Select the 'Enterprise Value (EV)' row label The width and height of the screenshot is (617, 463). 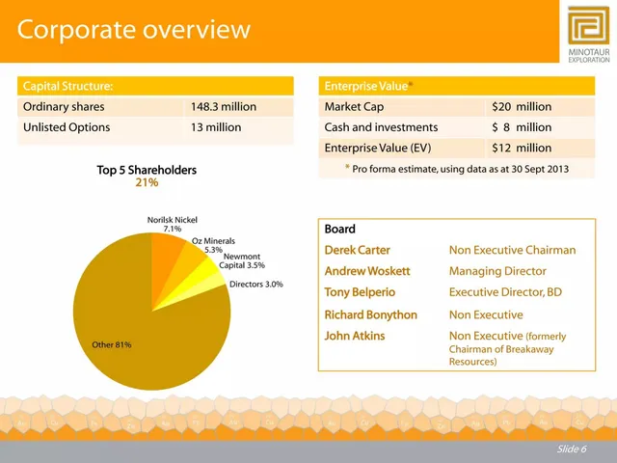(378, 148)
